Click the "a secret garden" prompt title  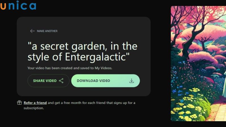click(x=82, y=52)
